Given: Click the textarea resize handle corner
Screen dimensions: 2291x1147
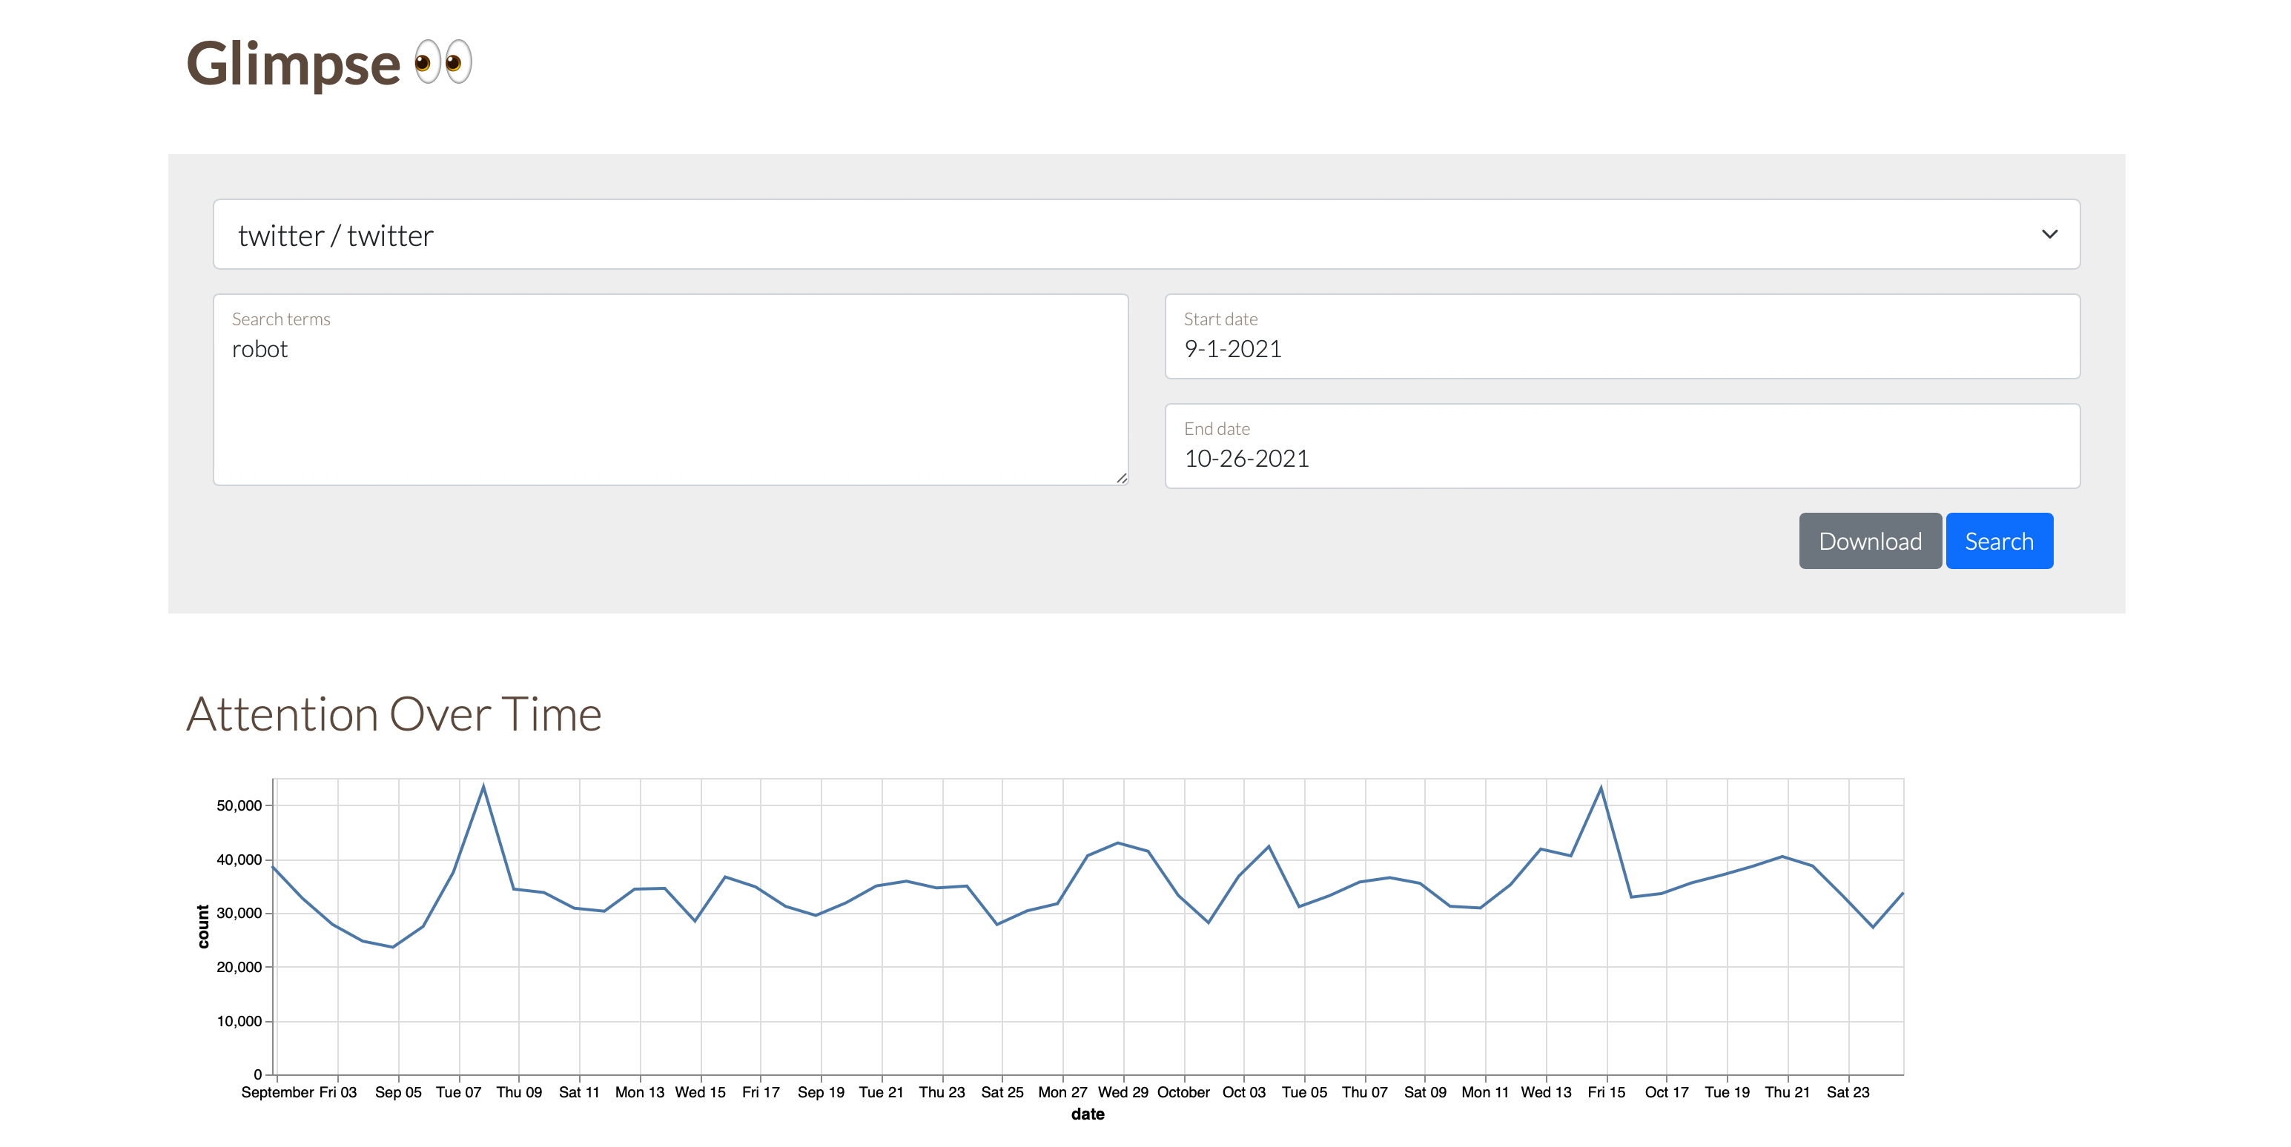Looking at the screenshot, I should pyautogui.click(x=1122, y=478).
